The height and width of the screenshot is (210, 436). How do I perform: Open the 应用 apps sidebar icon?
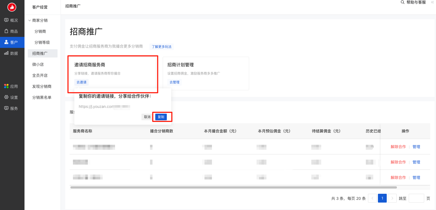6,86
